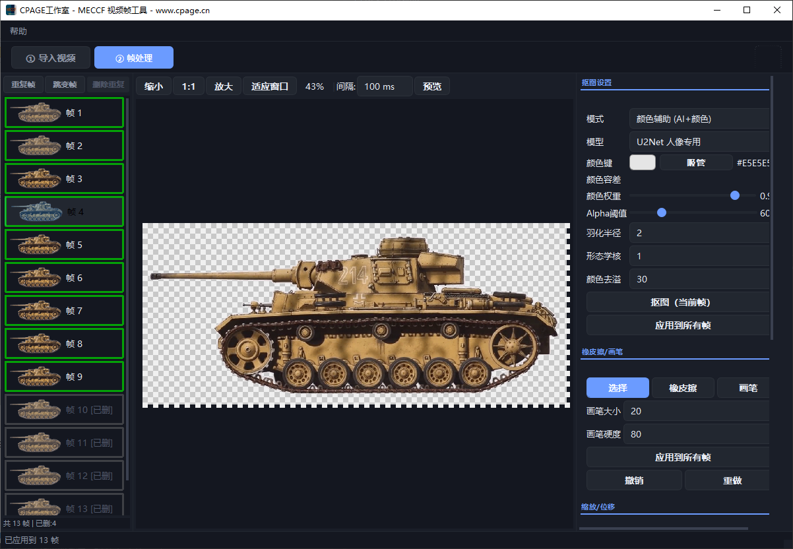
Task: Click the 放大 zoom in button
Action: coord(224,86)
